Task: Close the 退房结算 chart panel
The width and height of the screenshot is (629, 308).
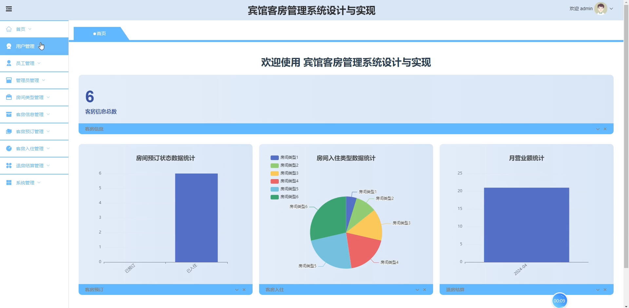Action: pos(605,290)
